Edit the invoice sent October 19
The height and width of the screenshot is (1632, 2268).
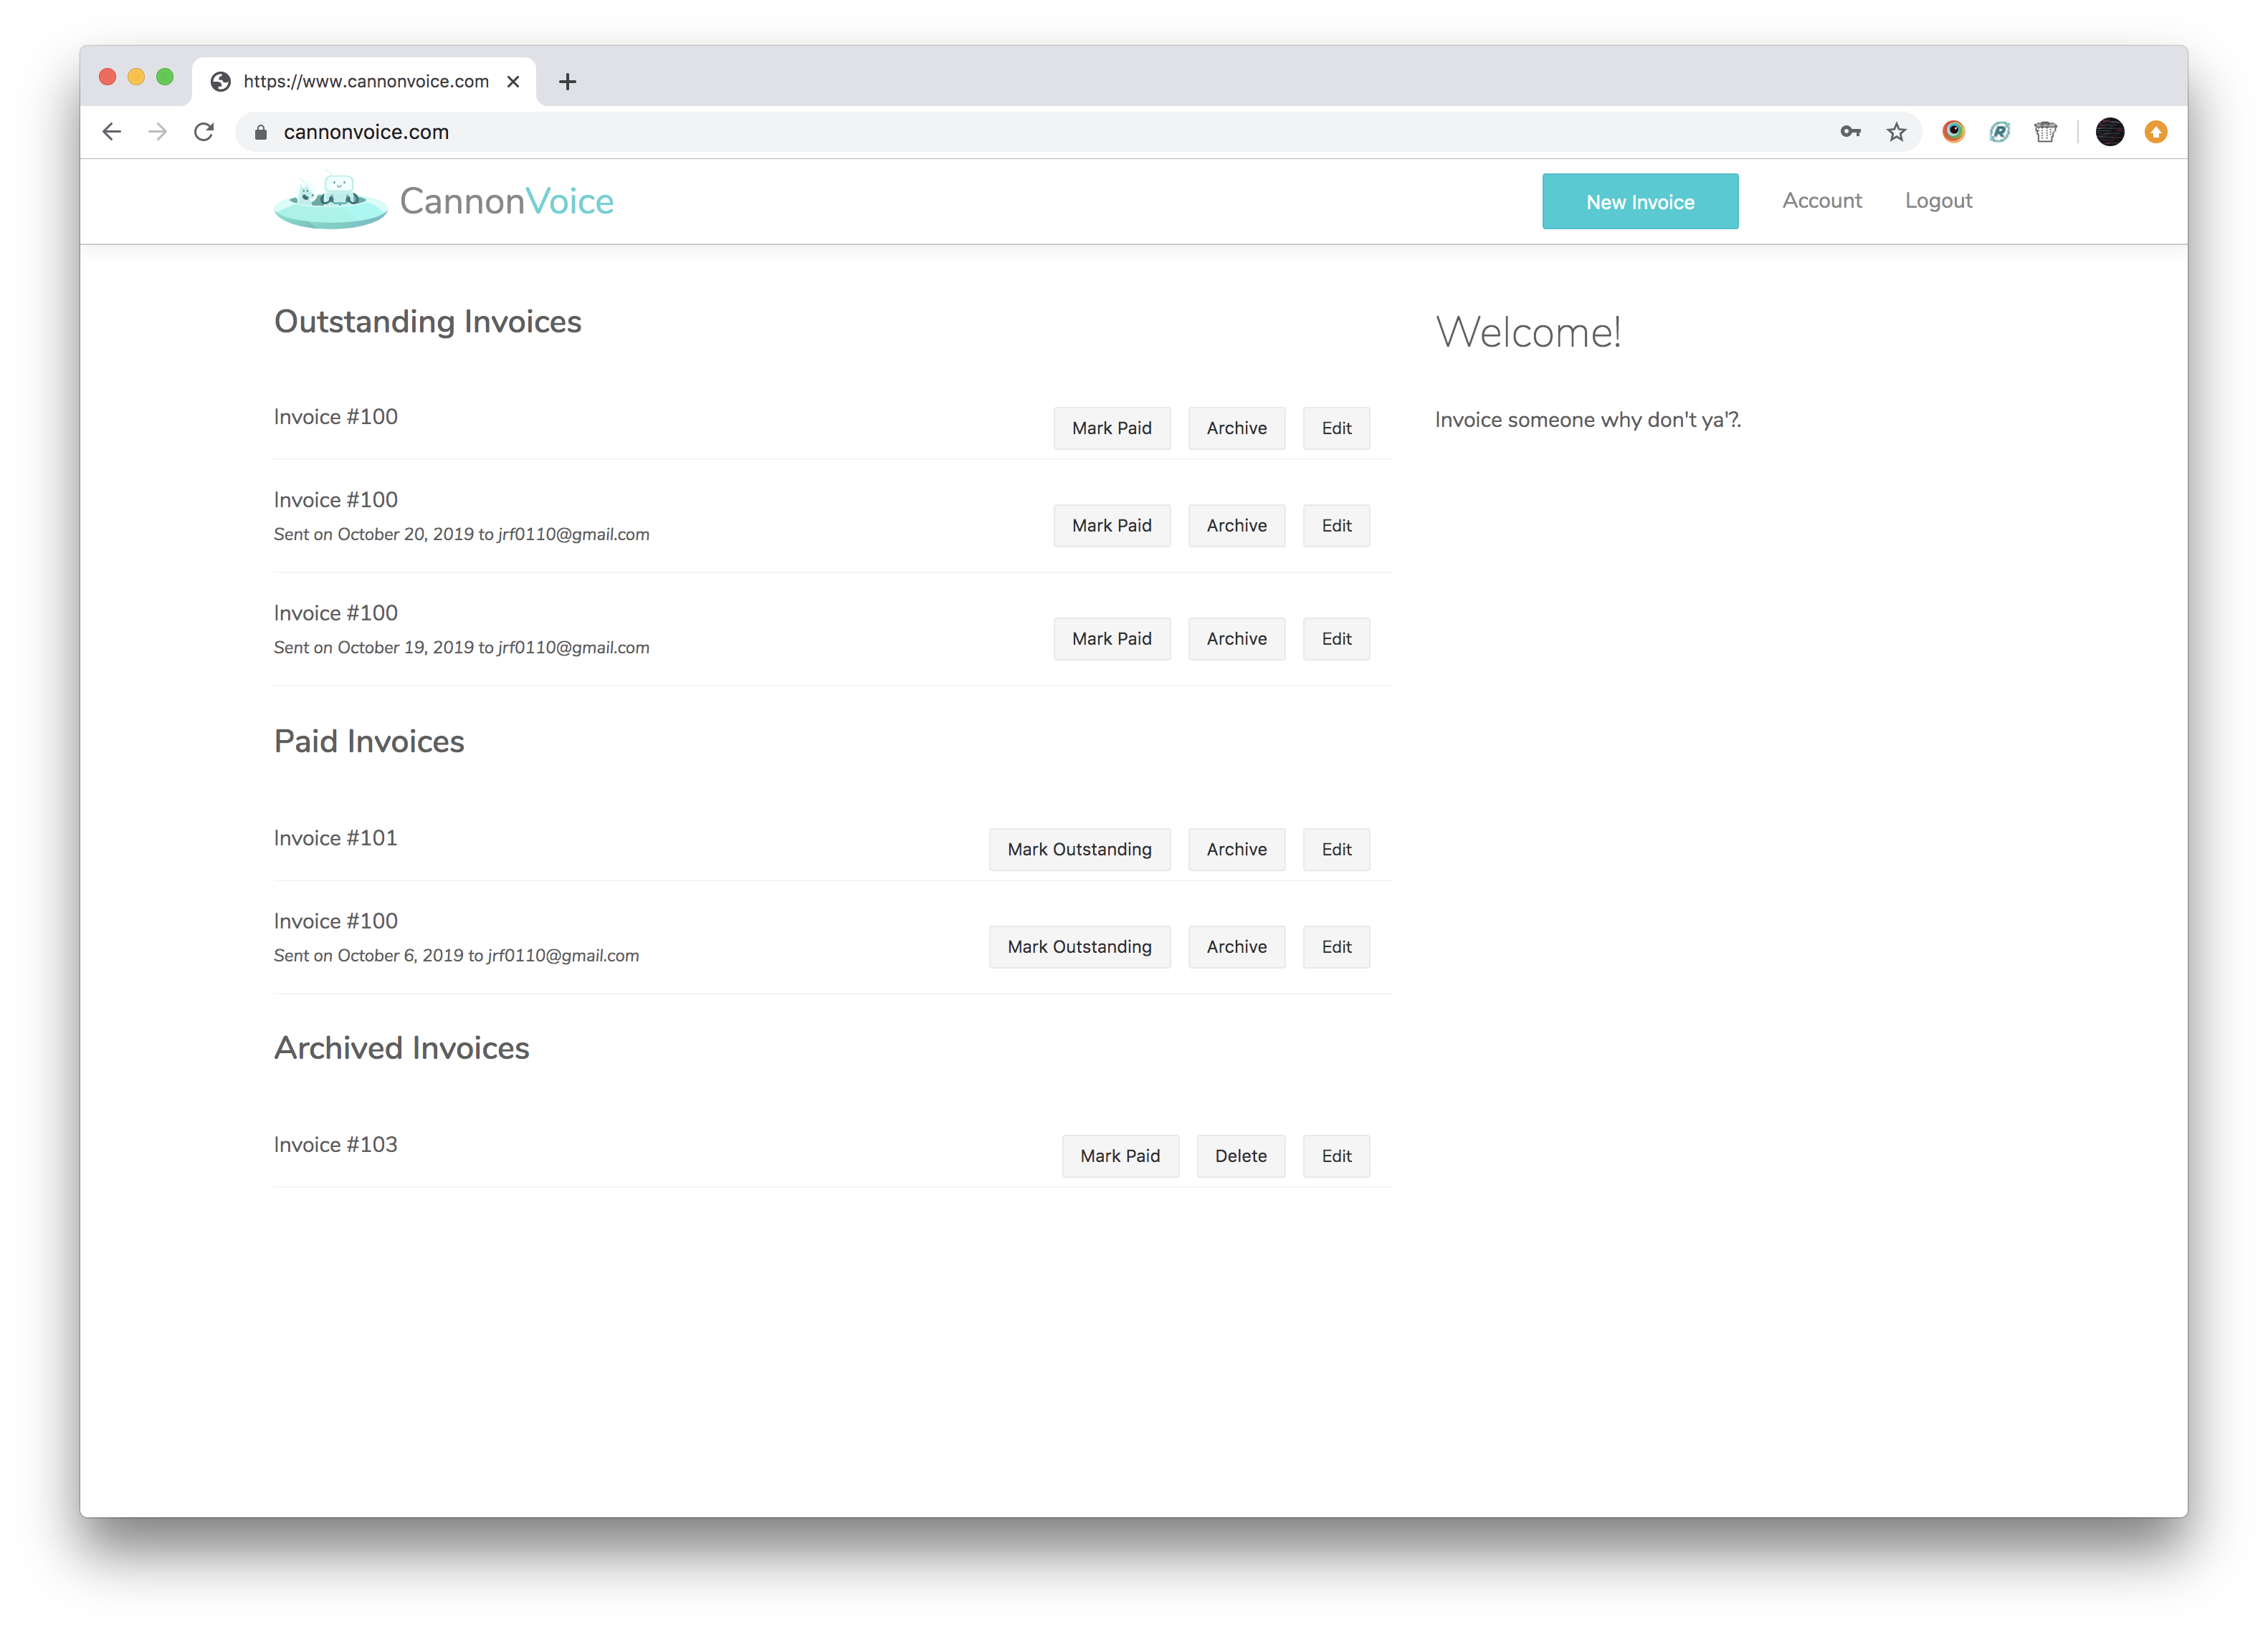coord(1336,638)
